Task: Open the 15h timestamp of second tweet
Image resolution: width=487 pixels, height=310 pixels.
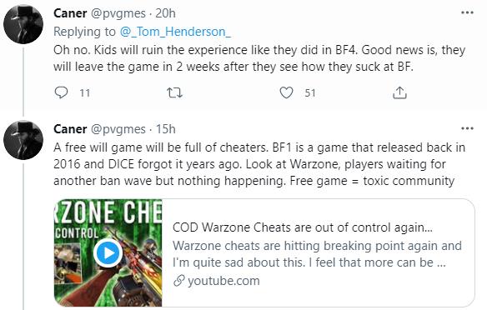Action: coord(166,129)
